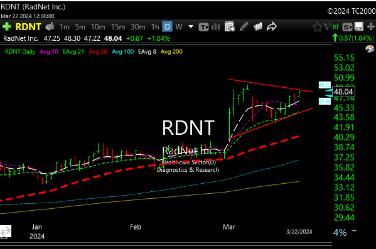Click the flag icon
376x249 pixels.
click(327, 26)
